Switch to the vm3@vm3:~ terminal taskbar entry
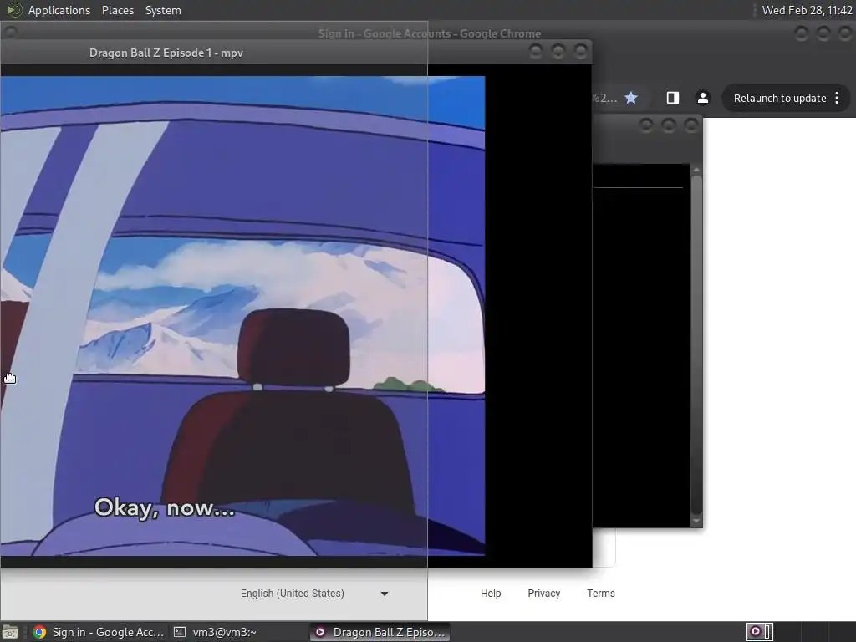 click(239, 632)
